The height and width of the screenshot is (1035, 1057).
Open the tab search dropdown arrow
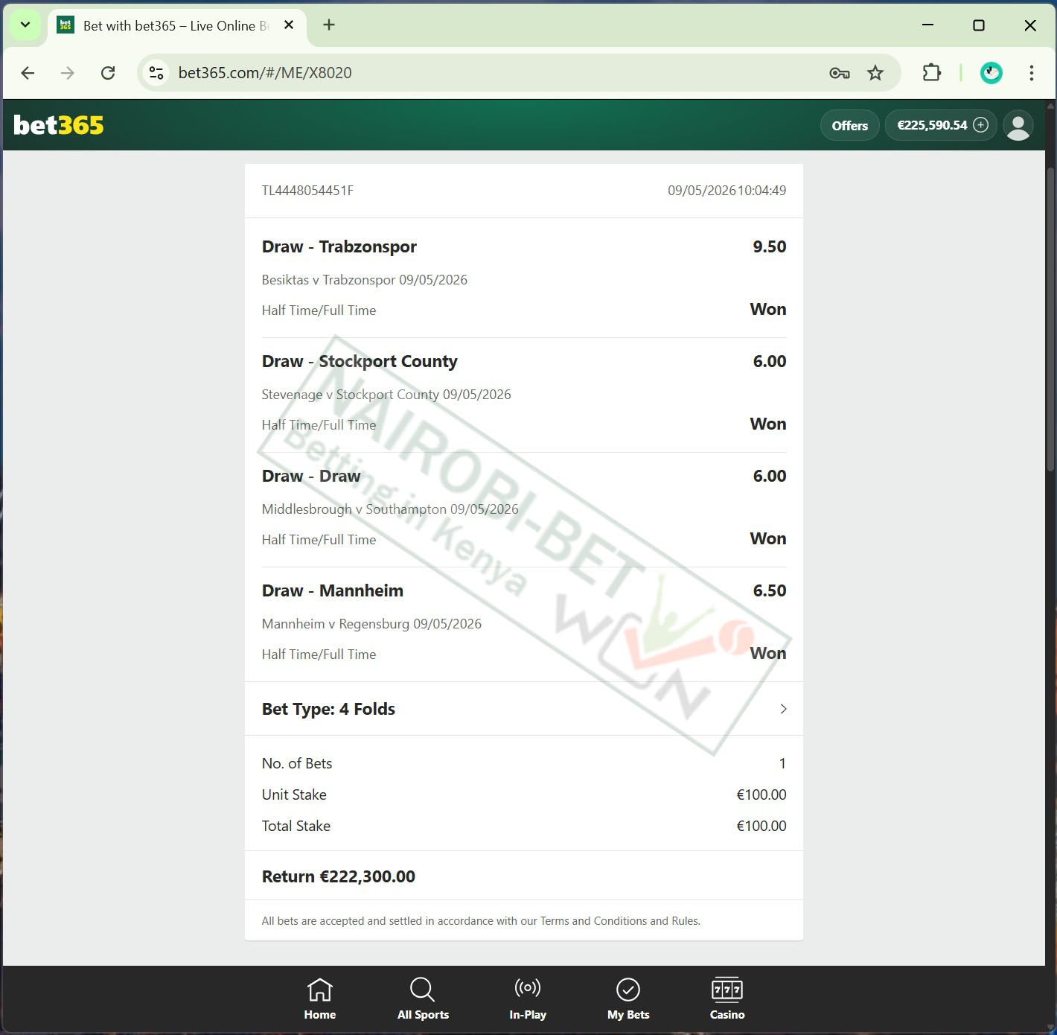click(x=25, y=25)
